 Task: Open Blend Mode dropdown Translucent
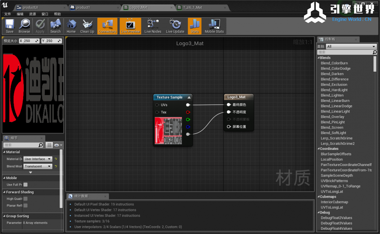point(38,166)
